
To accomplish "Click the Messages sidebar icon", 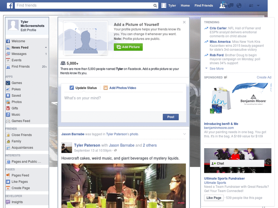I will point(8,54).
